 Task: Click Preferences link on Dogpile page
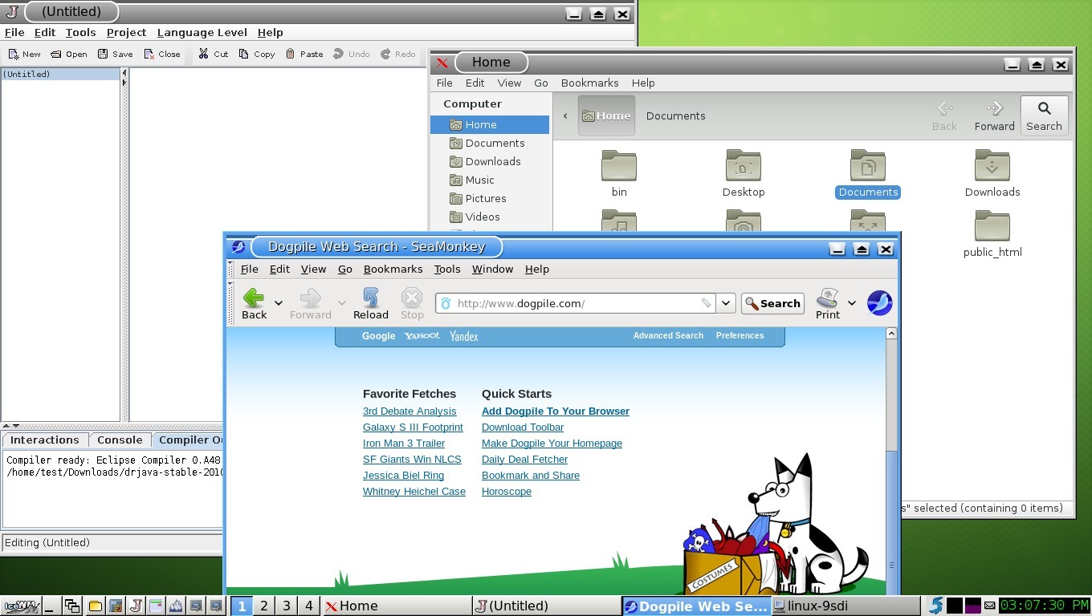tap(740, 335)
